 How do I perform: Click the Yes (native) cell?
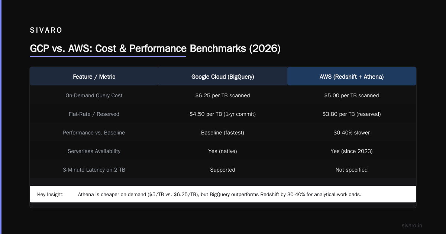click(x=223, y=151)
